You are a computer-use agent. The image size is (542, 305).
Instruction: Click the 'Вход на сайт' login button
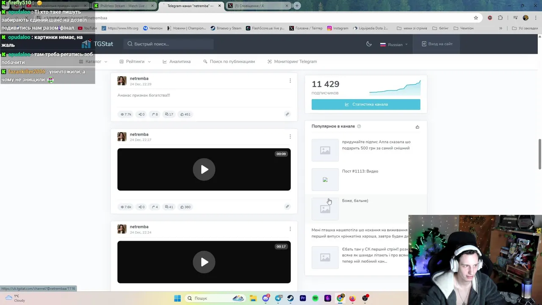tap(437, 44)
